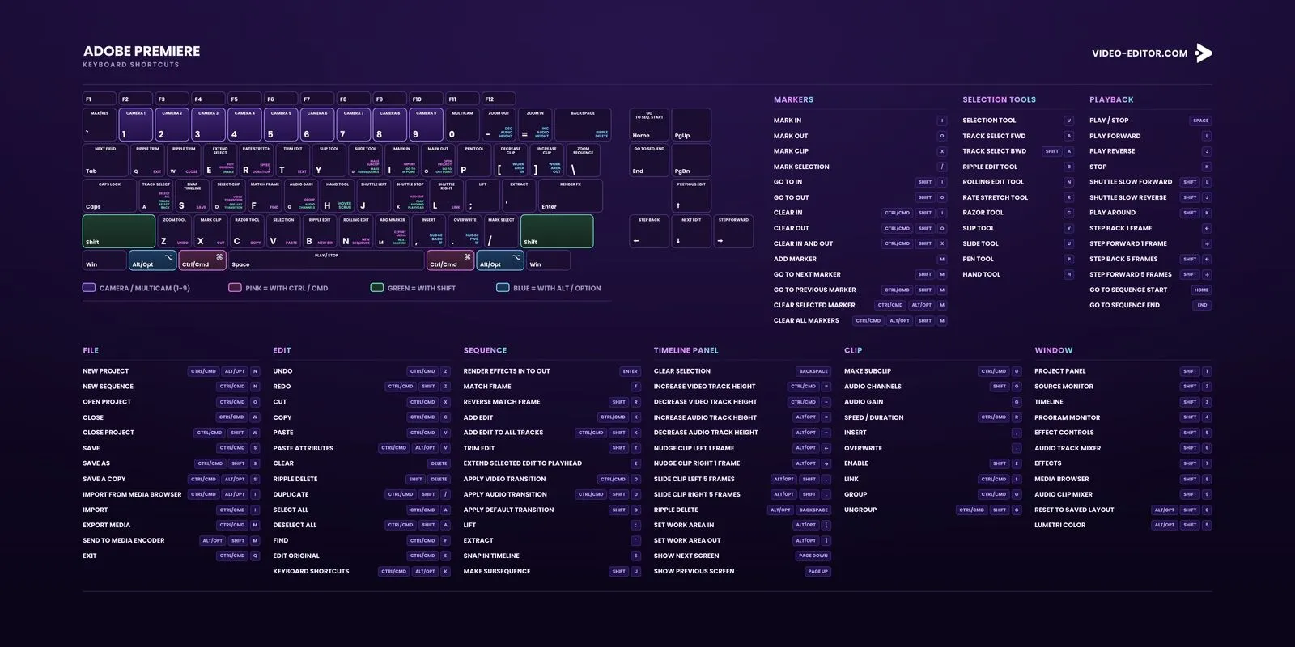This screenshot has height=647, width=1295.
Task: Select the NEW PROJECT row in File list
Action: (171, 371)
